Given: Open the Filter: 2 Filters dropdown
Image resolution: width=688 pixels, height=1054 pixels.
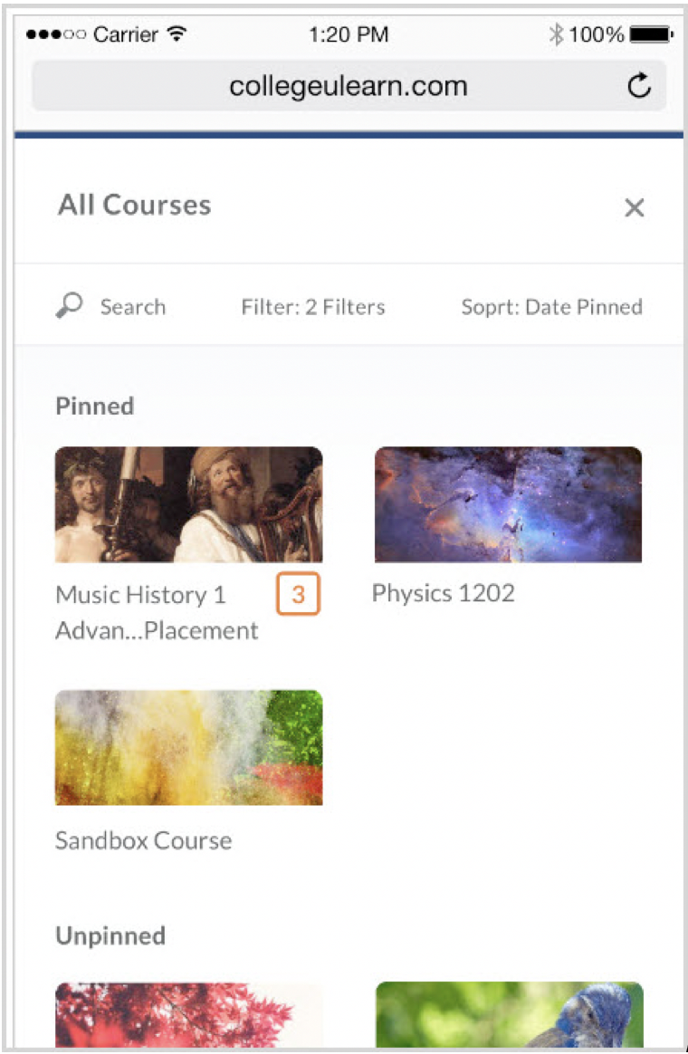Looking at the screenshot, I should 312,307.
